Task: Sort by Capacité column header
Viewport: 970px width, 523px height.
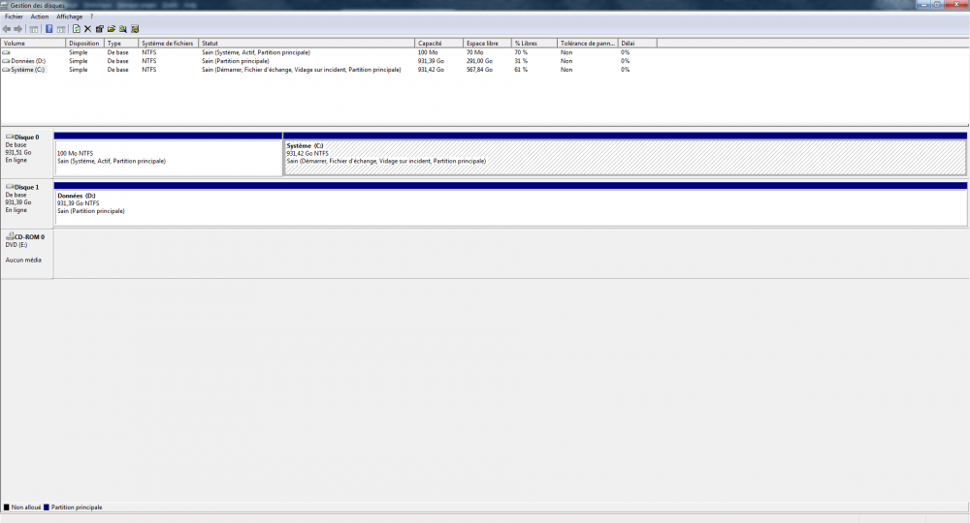Action: (438, 44)
